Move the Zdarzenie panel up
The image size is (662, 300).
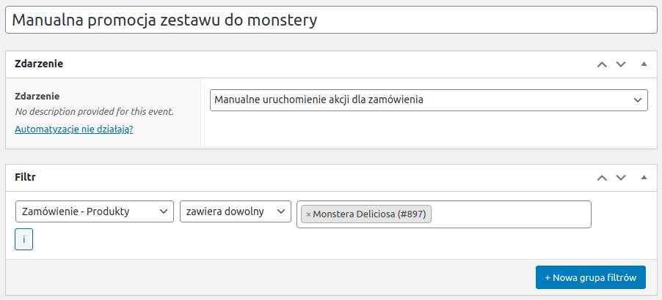[602, 64]
